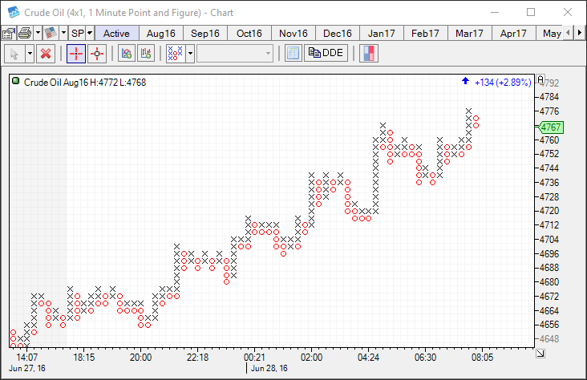The height and width of the screenshot is (380, 587).
Task: Click the add study chart icon
Action: [126, 54]
